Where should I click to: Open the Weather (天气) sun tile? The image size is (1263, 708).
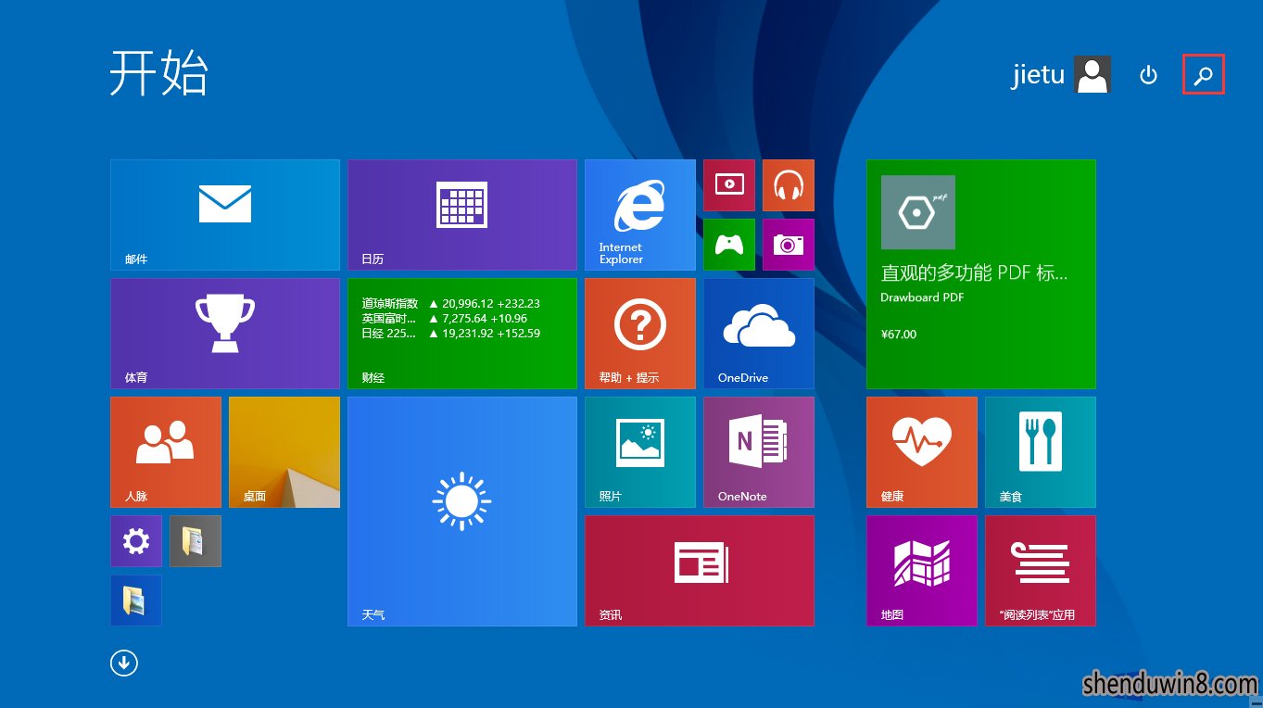coord(462,512)
